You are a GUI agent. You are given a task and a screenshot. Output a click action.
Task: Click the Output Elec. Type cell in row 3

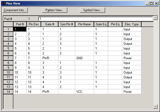coord(132,39)
